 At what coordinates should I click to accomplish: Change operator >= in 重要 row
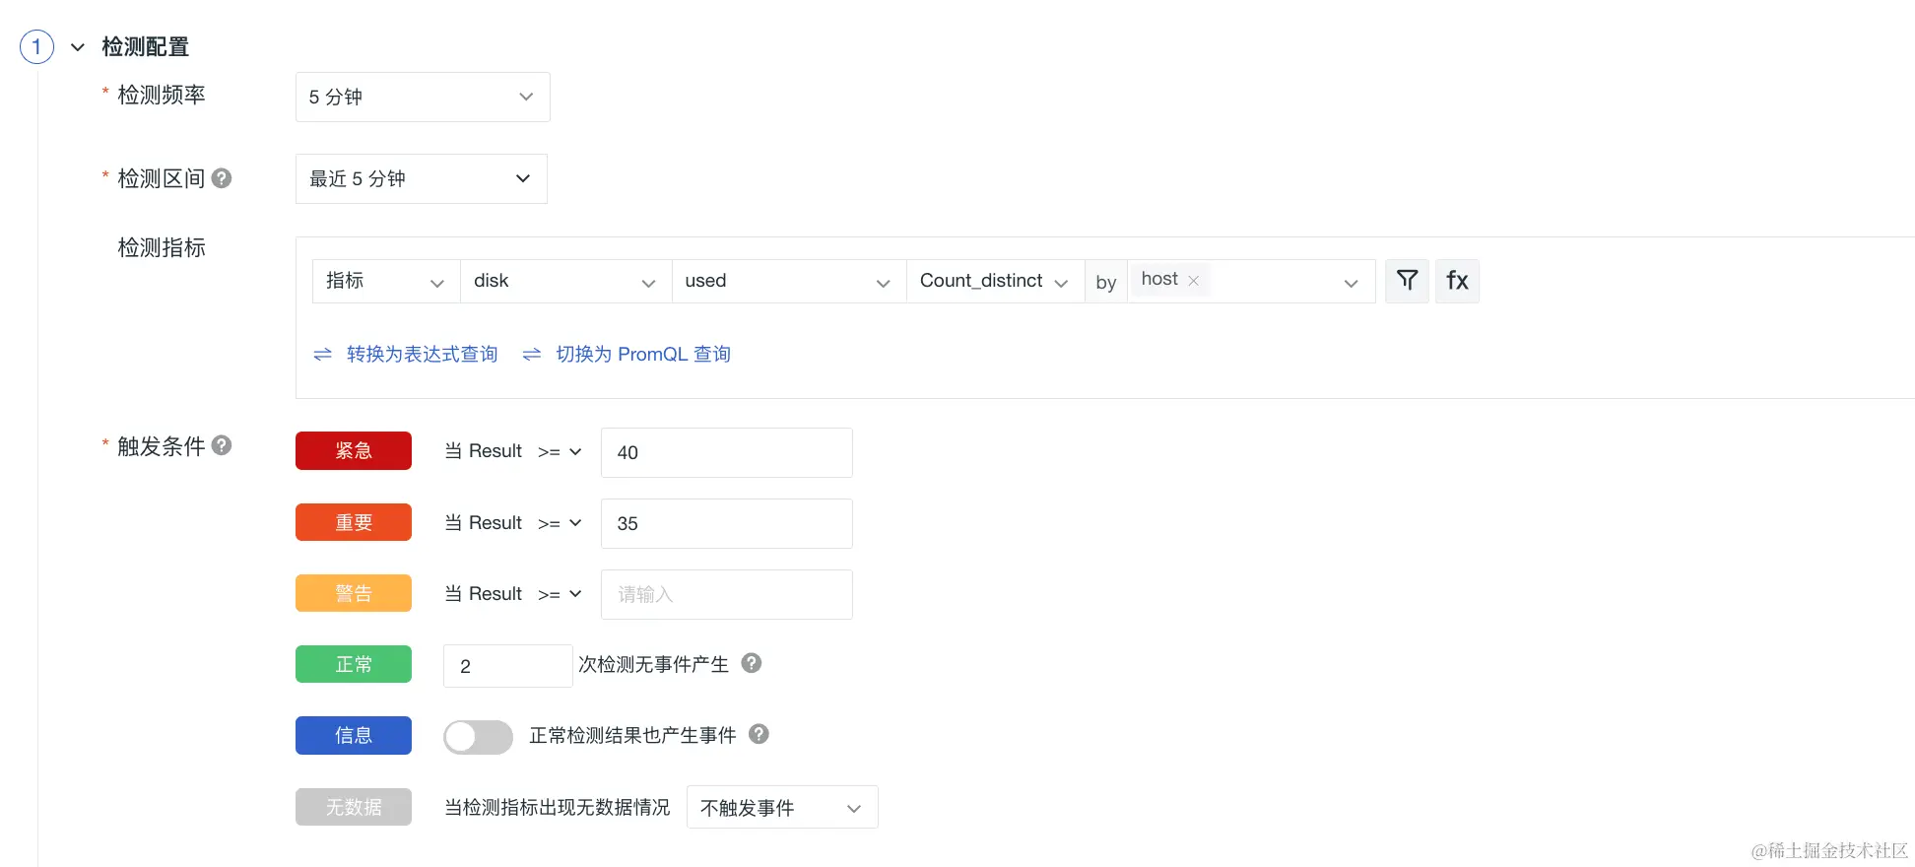(x=560, y=523)
